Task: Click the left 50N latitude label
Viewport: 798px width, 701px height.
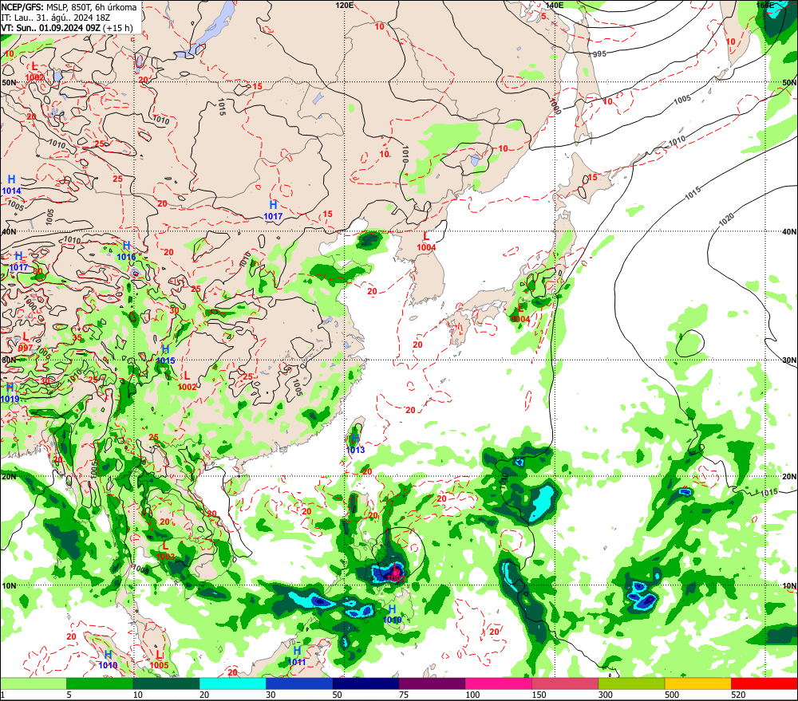Action: click(x=8, y=82)
